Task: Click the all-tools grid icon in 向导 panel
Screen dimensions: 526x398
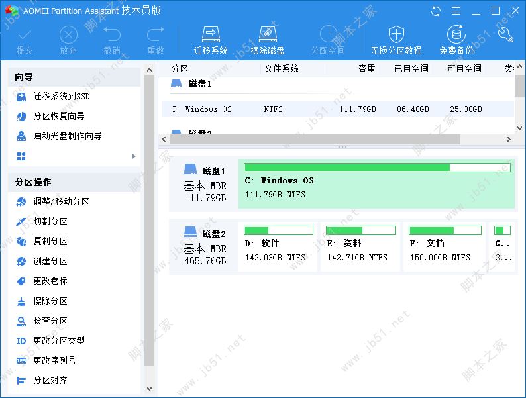Action: click(x=21, y=156)
